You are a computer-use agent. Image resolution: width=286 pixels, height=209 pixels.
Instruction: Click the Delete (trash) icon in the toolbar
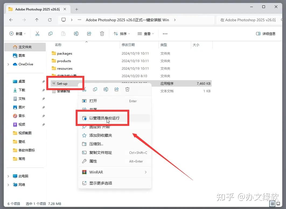102,33
